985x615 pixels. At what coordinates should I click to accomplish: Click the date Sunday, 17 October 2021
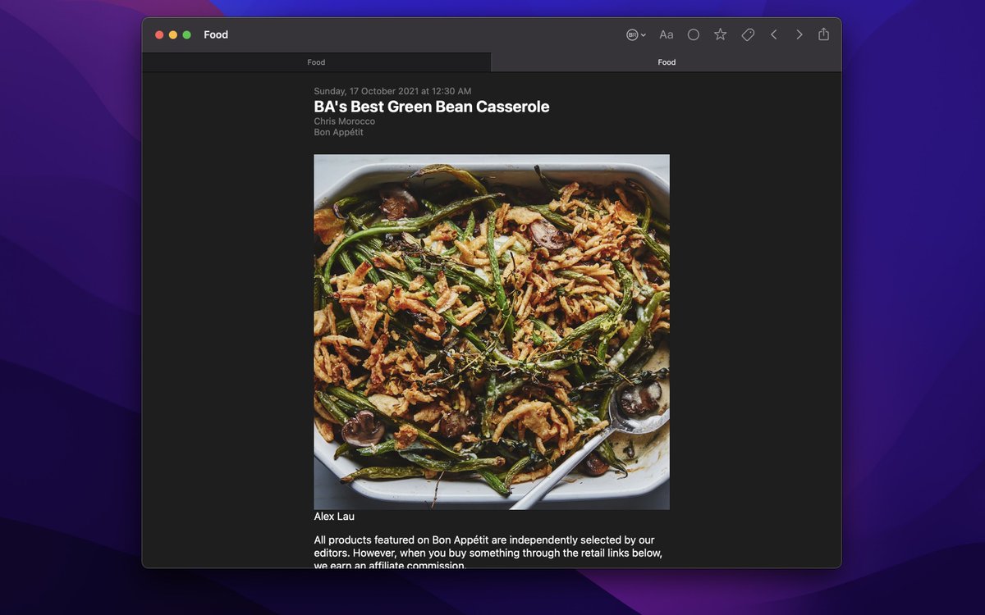392,91
